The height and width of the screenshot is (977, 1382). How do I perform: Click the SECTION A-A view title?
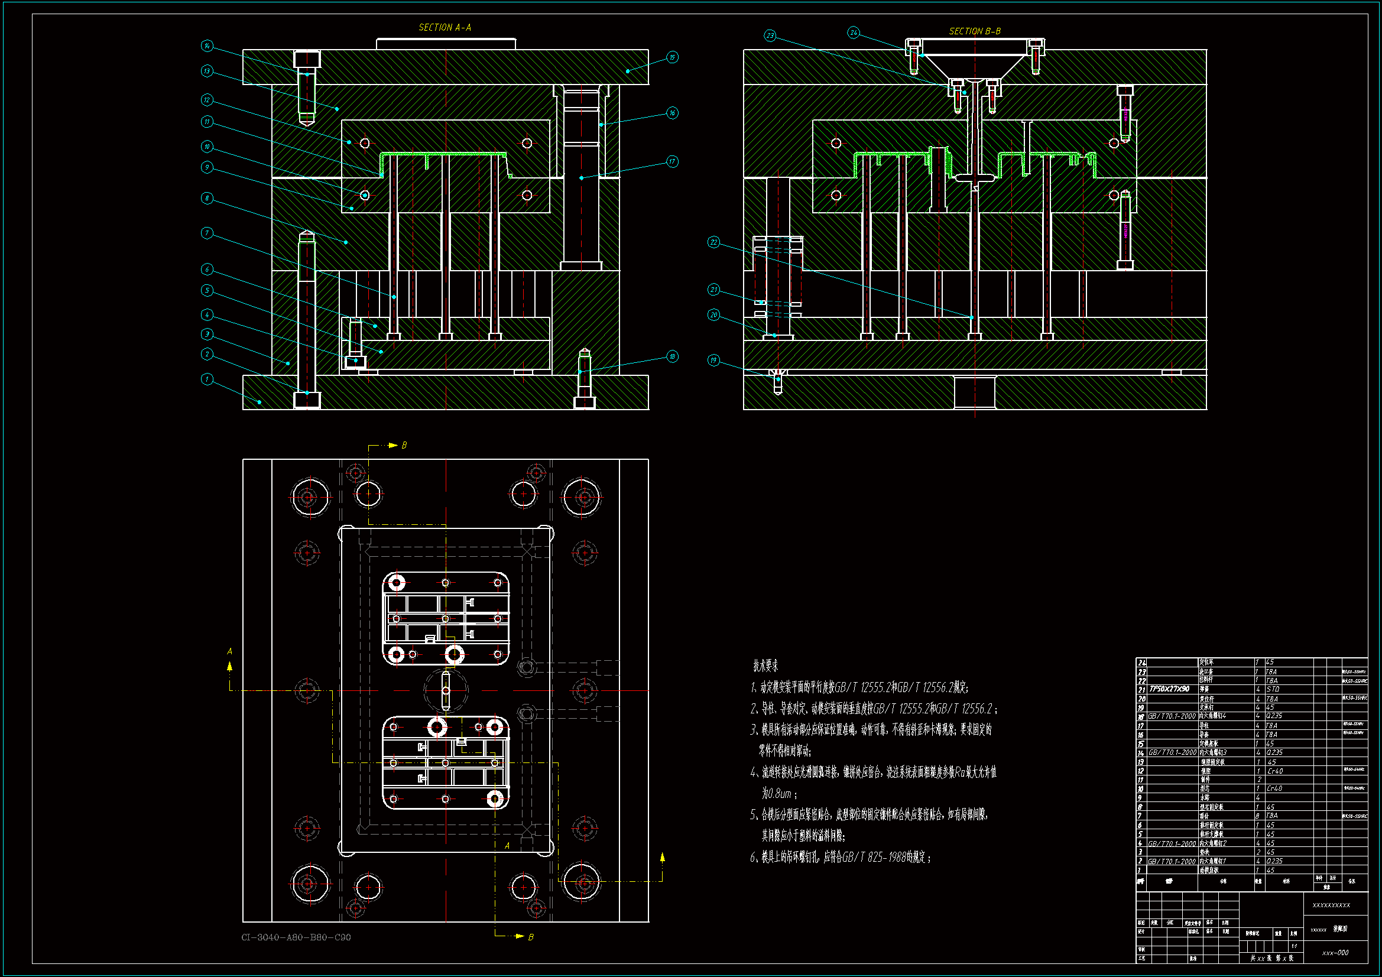[445, 27]
